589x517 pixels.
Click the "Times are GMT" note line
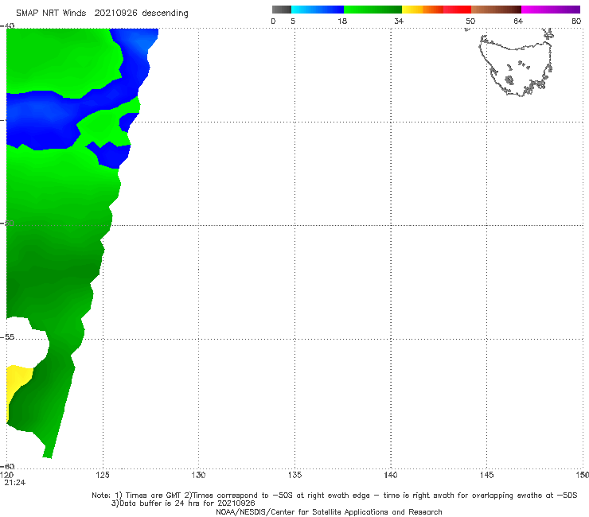(334, 496)
